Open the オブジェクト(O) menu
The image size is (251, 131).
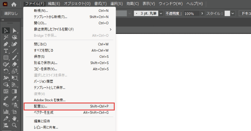[x=77, y=4]
